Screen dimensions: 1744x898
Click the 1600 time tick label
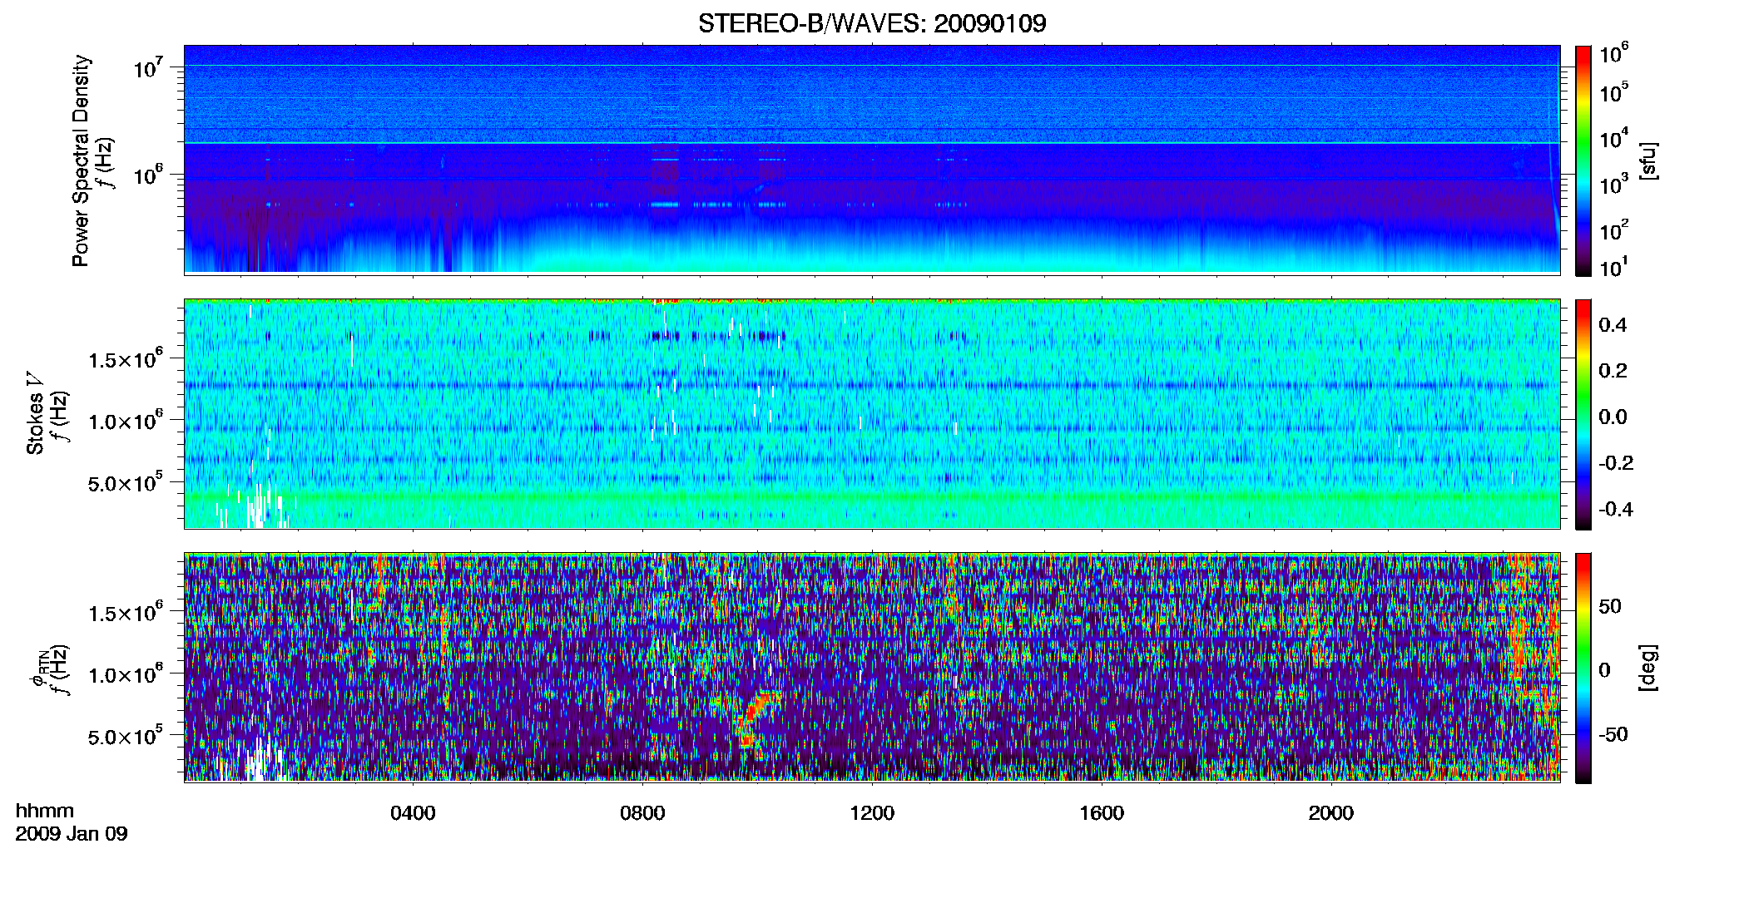coord(1102,813)
